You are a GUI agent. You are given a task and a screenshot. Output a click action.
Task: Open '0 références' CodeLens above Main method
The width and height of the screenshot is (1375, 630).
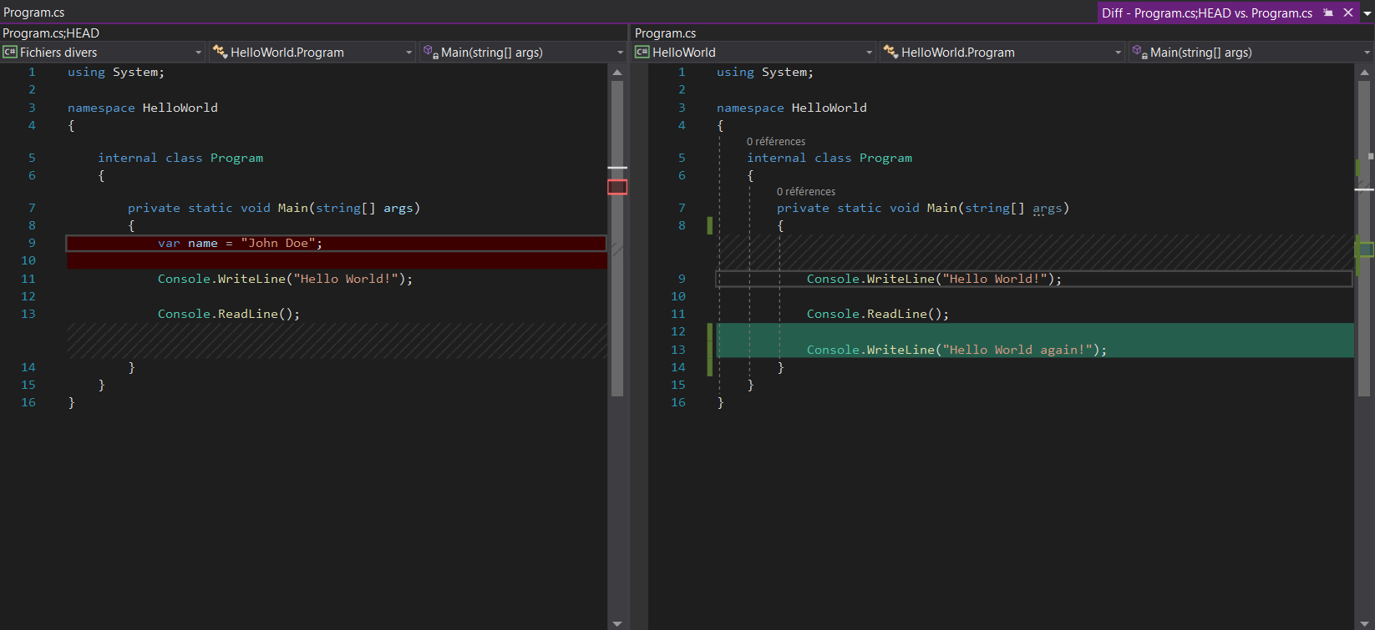806,192
